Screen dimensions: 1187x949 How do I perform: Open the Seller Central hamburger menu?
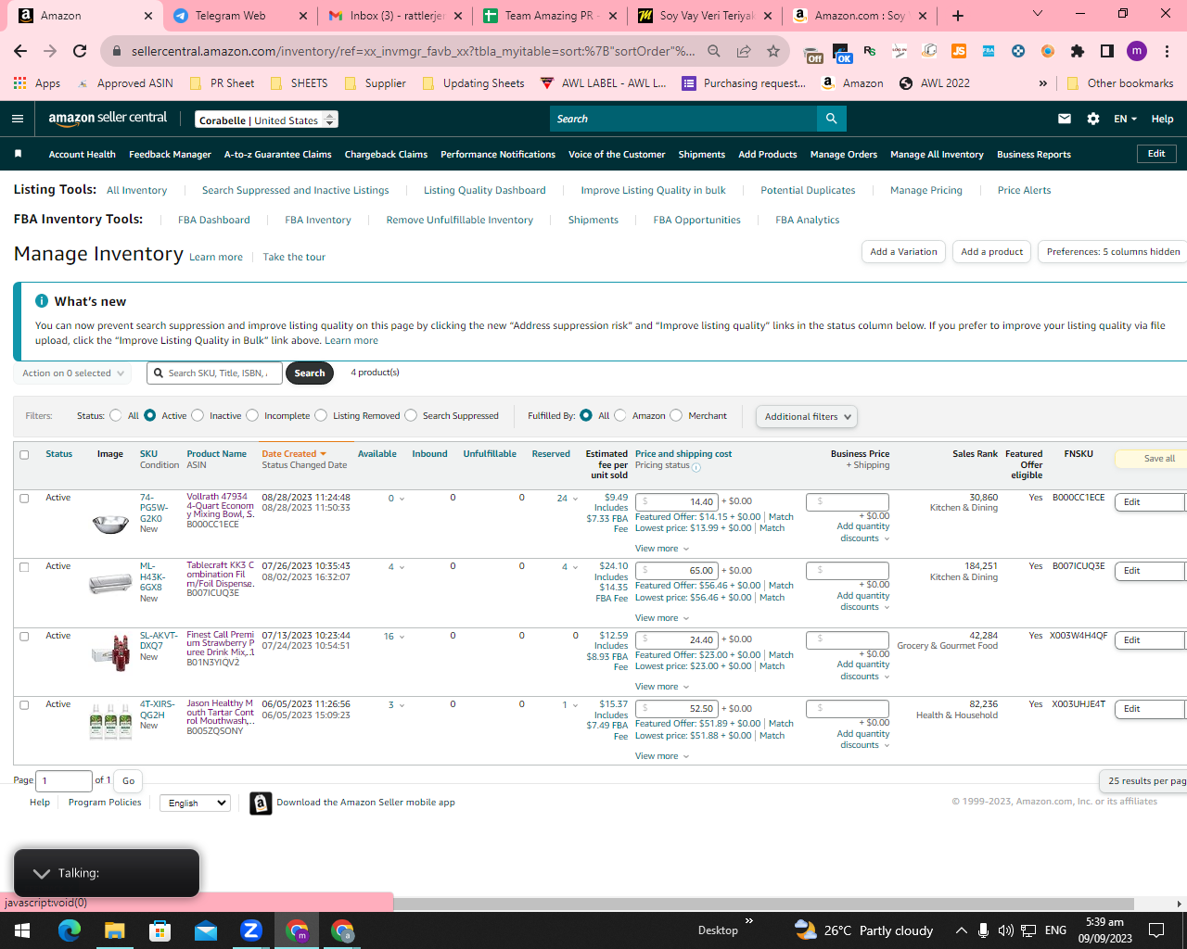pyautogui.click(x=18, y=119)
